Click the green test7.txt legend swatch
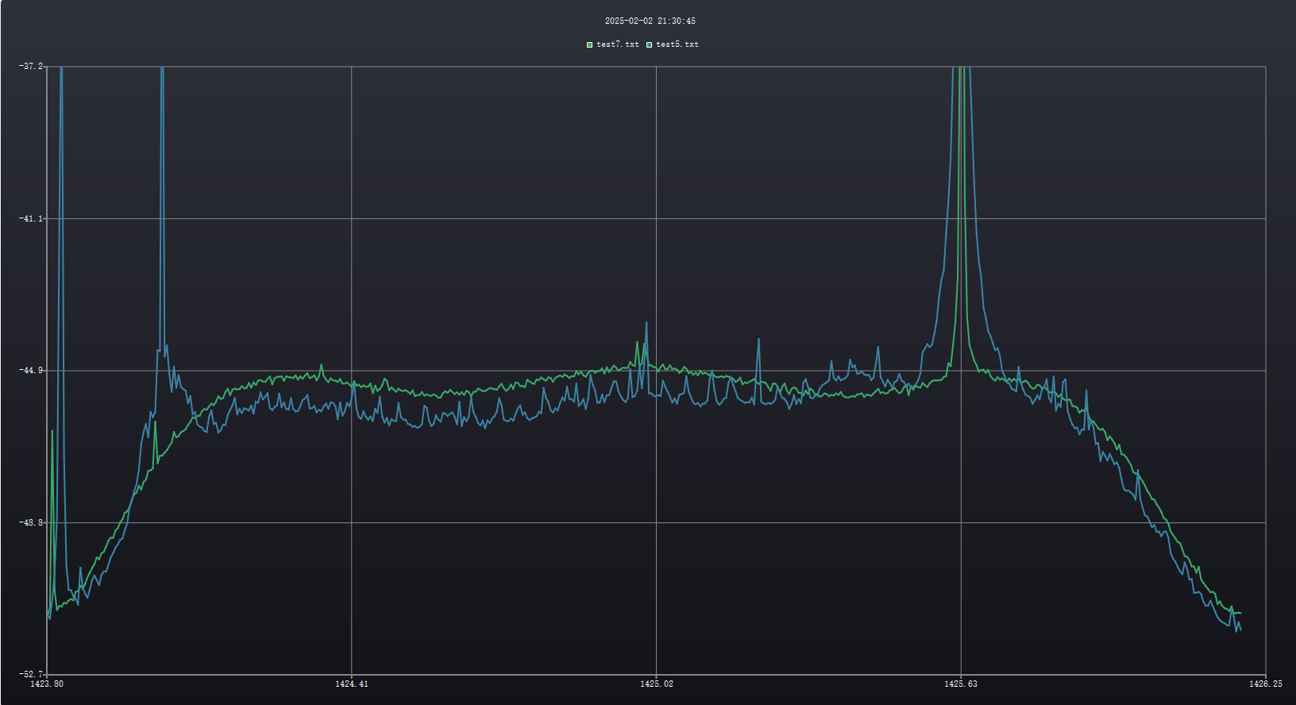The image size is (1296, 705). click(x=589, y=44)
